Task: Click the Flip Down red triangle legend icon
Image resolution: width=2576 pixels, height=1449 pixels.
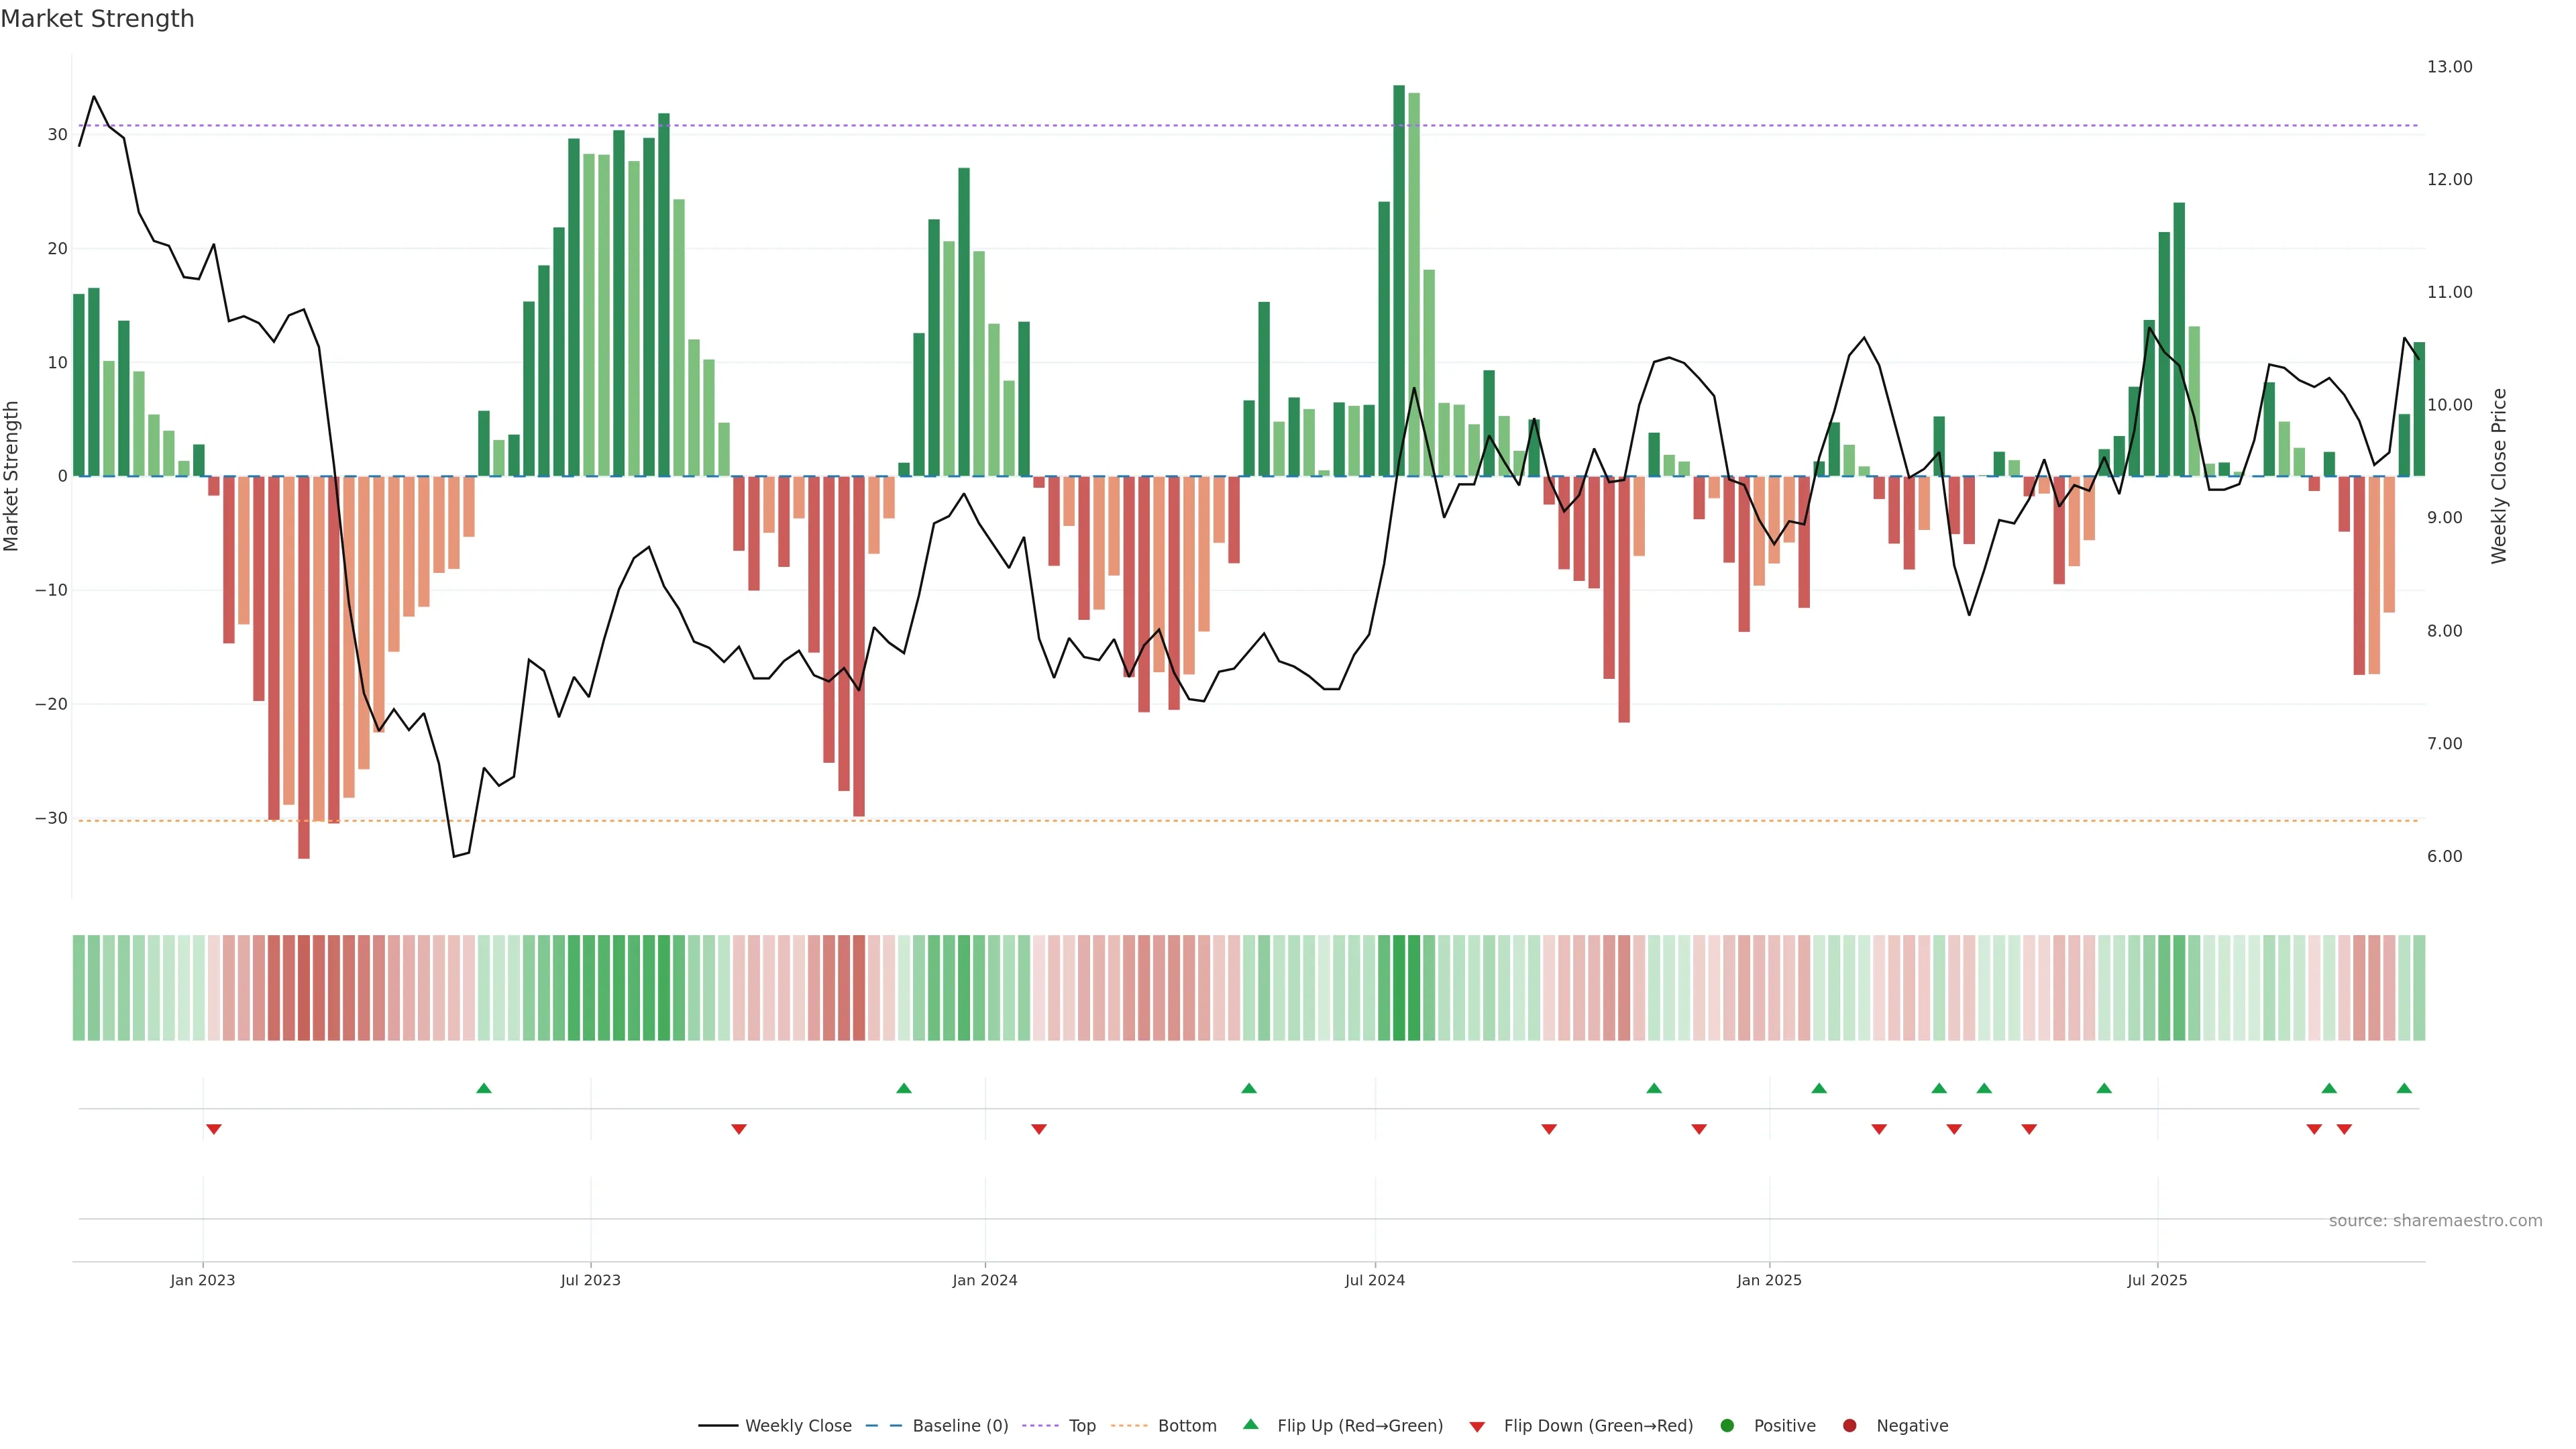Action: tap(1477, 1427)
